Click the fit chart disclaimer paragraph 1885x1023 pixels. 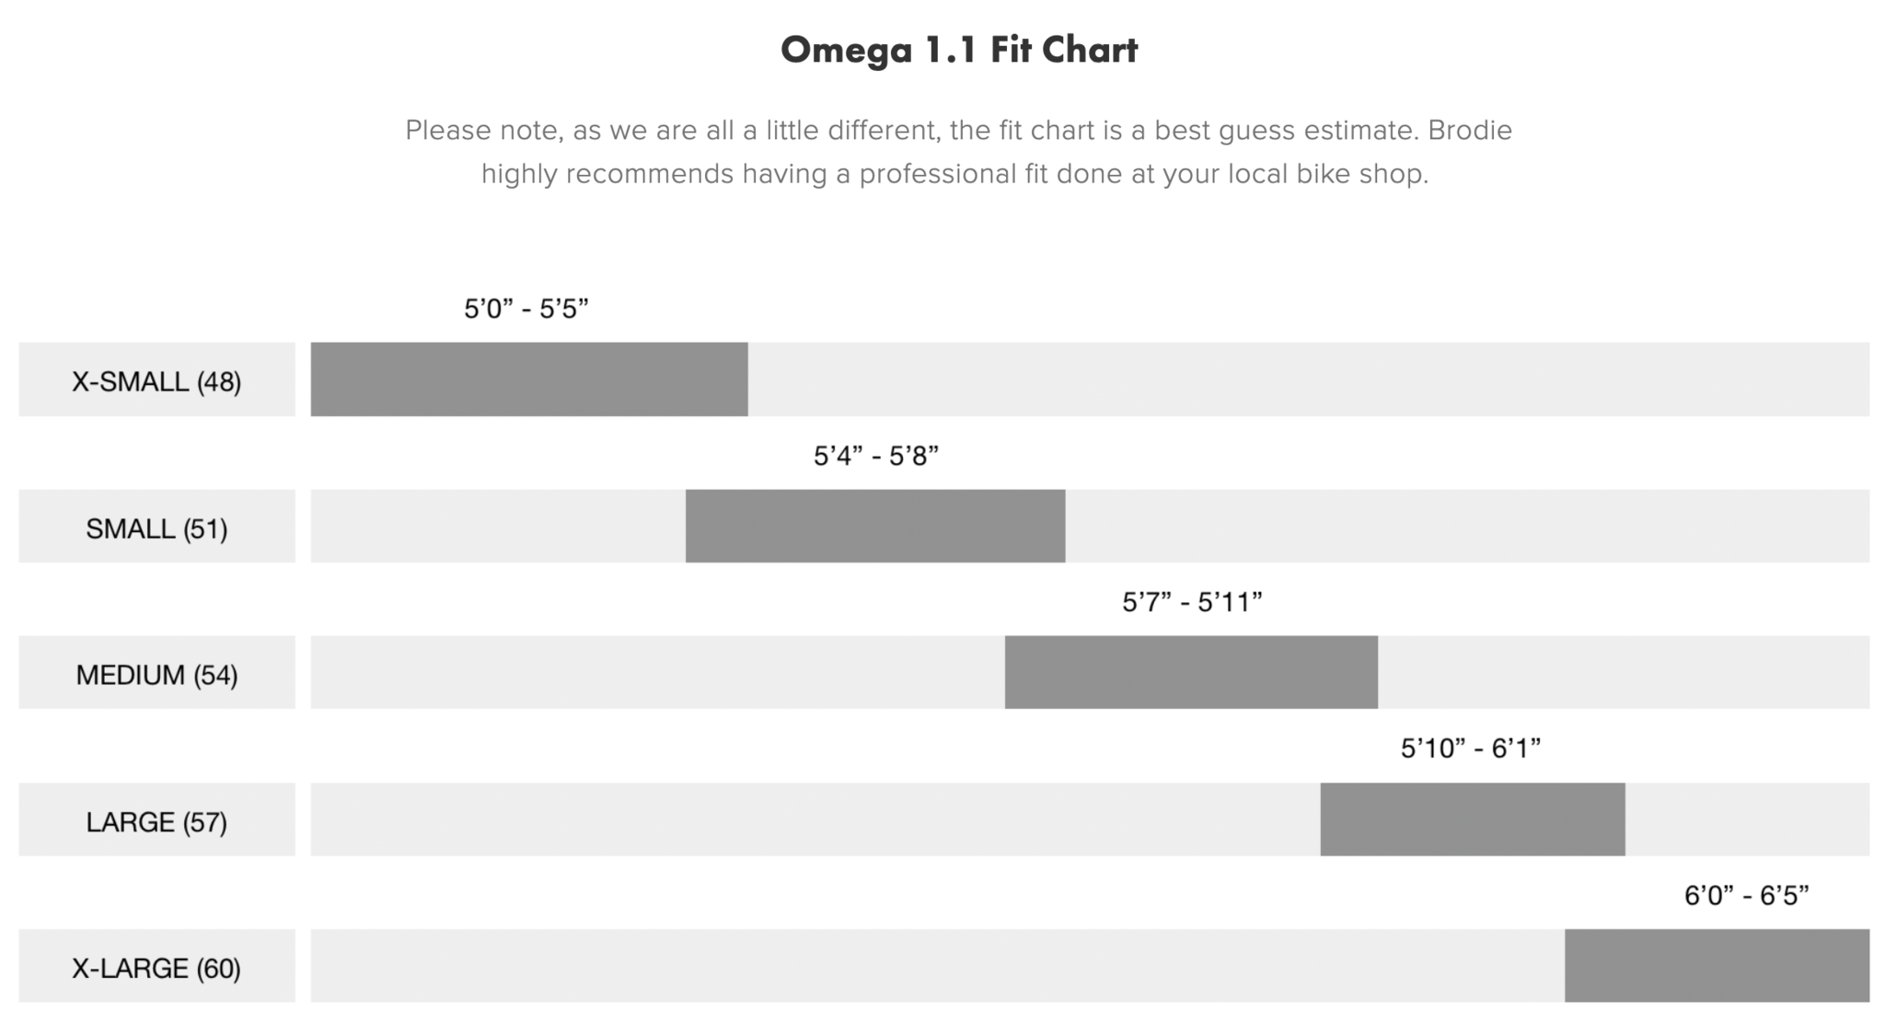(x=958, y=152)
